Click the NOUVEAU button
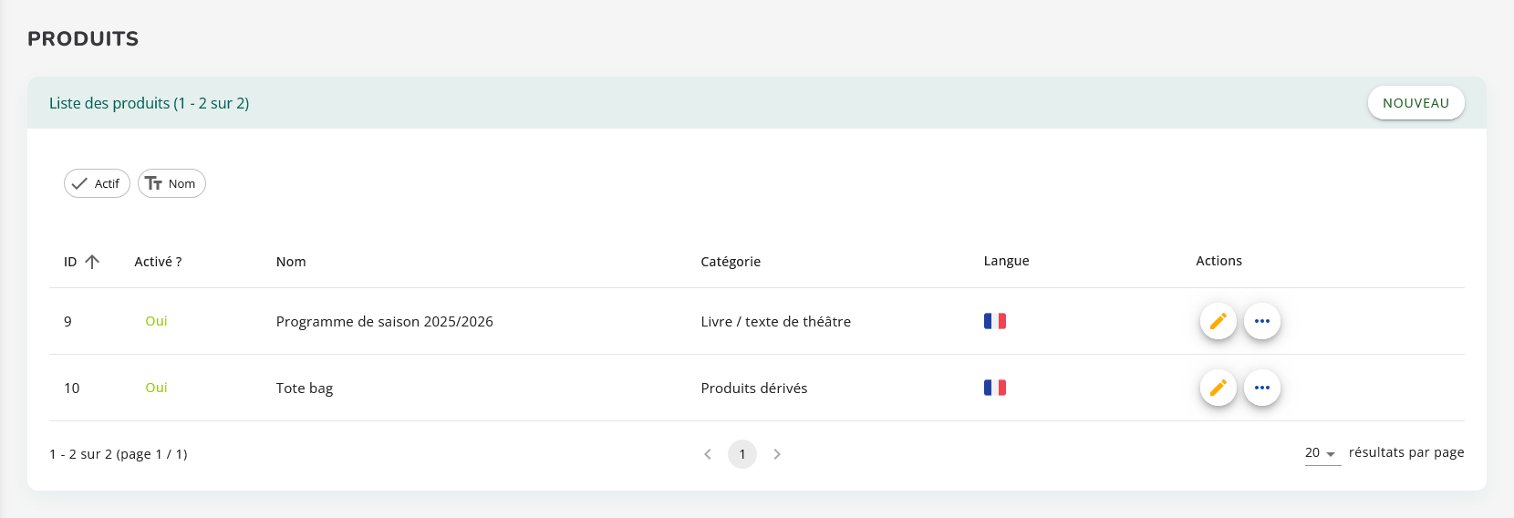The width and height of the screenshot is (1514, 518). point(1415,103)
